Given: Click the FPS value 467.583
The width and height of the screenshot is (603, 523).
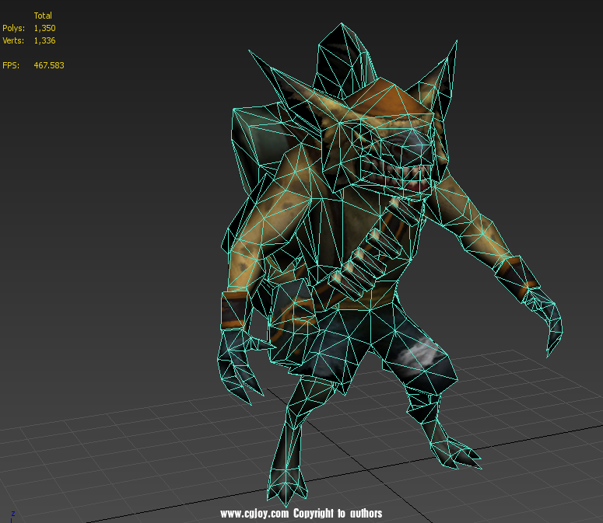Looking at the screenshot, I should tap(49, 65).
